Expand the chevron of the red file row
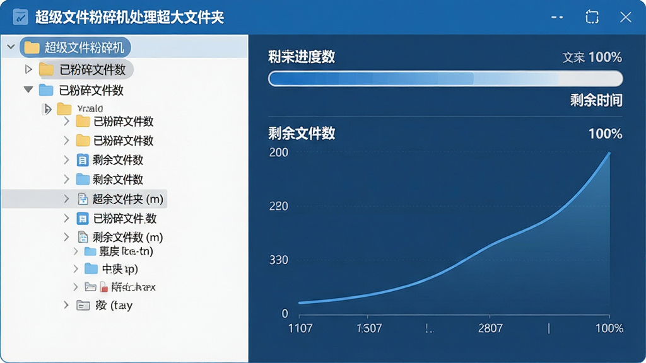The width and height of the screenshot is (646, 363). (76, 287)
